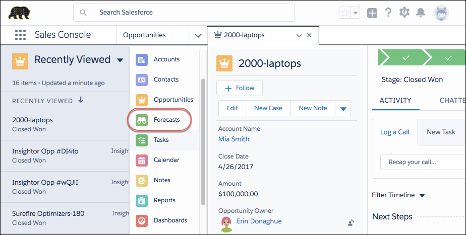Click crown icon beside Recently Viewed
The height and width of the screenshot is (235, 466).
(20, 61)
